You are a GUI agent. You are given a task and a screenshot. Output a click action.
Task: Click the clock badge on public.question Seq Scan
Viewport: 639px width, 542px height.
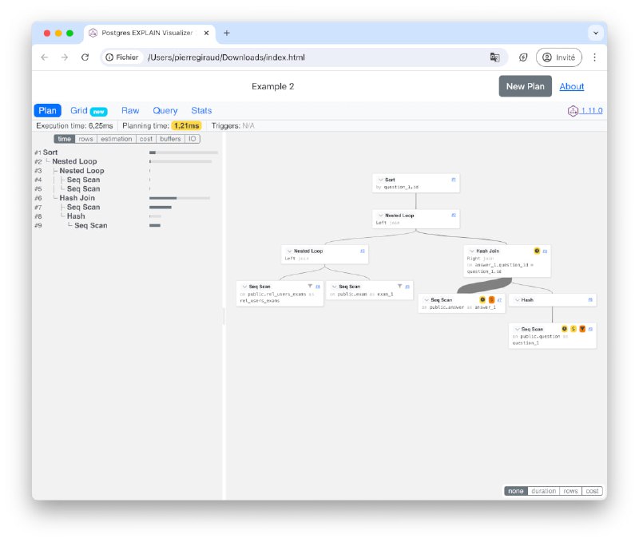click(x=565, y=329)
